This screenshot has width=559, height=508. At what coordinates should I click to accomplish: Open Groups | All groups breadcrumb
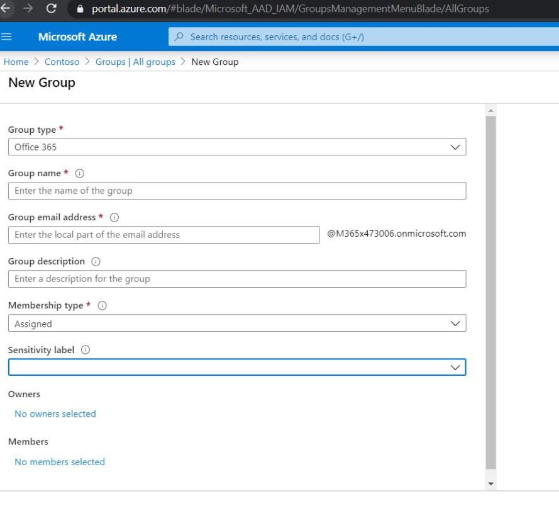click(135, 62)
